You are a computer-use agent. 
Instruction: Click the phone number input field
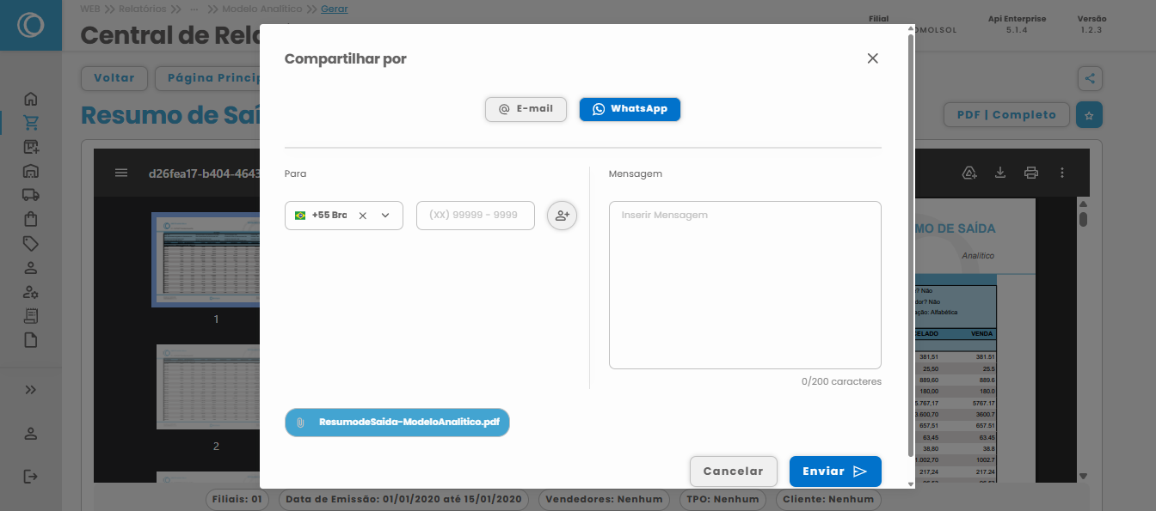pyautogui.click(x=475, y=216)
